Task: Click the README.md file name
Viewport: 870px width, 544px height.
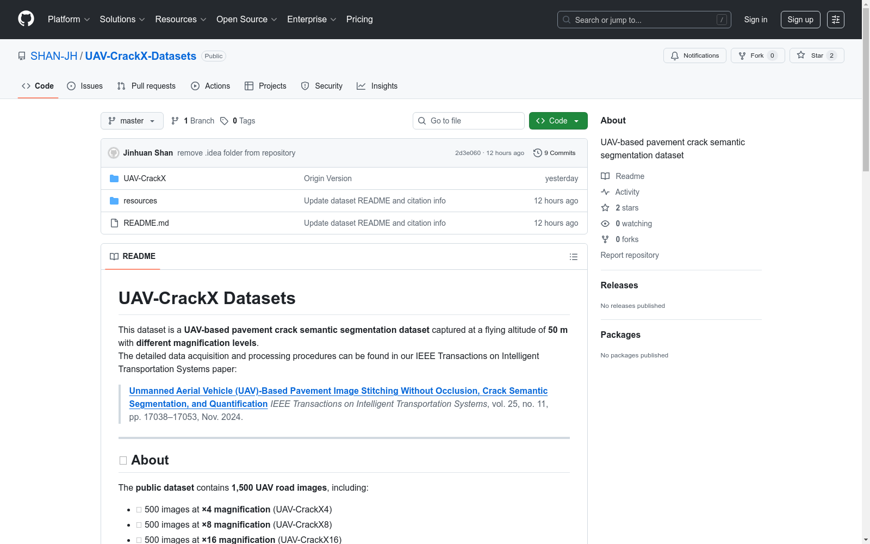Action: (x=146, y=223)
